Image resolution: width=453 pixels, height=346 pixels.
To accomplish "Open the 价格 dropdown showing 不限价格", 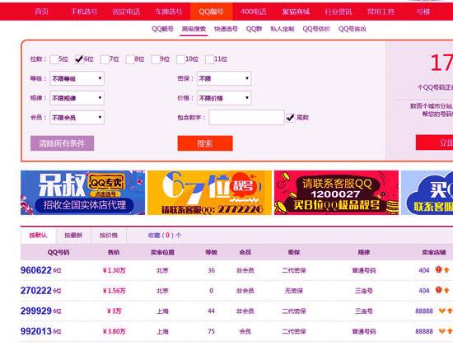I will tap(224, 98).
